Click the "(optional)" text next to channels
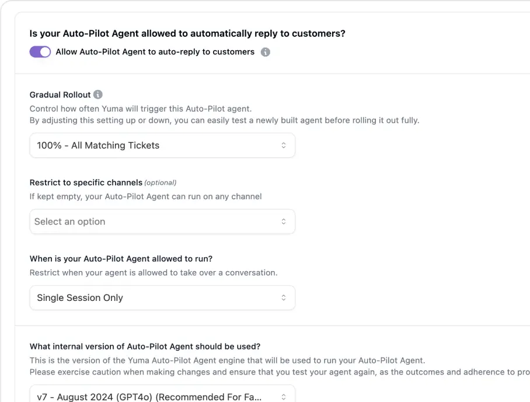Viewport: 530px width, 402px height. 161,182
